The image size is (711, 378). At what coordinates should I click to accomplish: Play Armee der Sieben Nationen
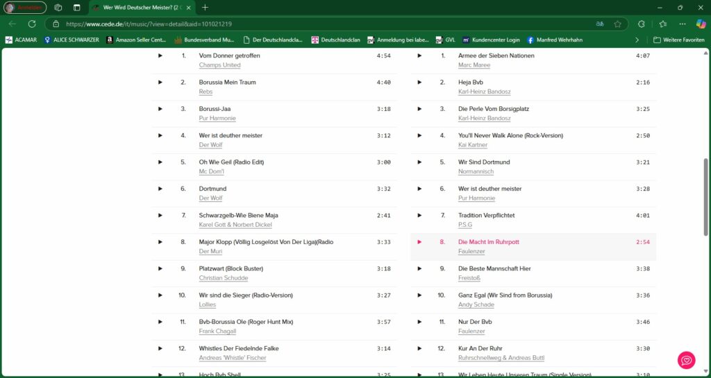(x=419, y=55)
